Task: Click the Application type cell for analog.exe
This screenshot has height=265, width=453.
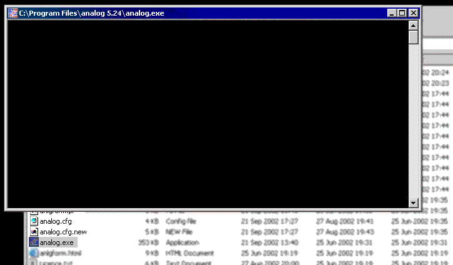Action: 182,242
